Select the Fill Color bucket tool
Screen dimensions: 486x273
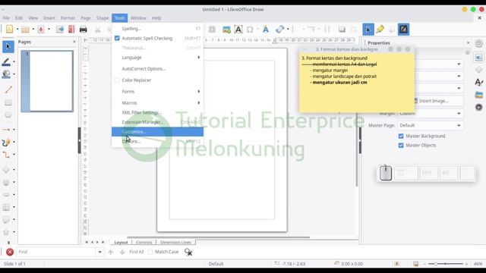[6, 74]
